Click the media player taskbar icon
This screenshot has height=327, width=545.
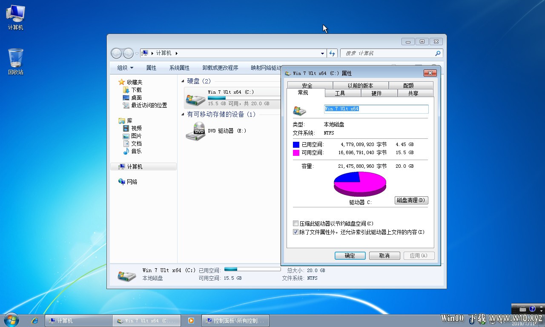point(191,321)
